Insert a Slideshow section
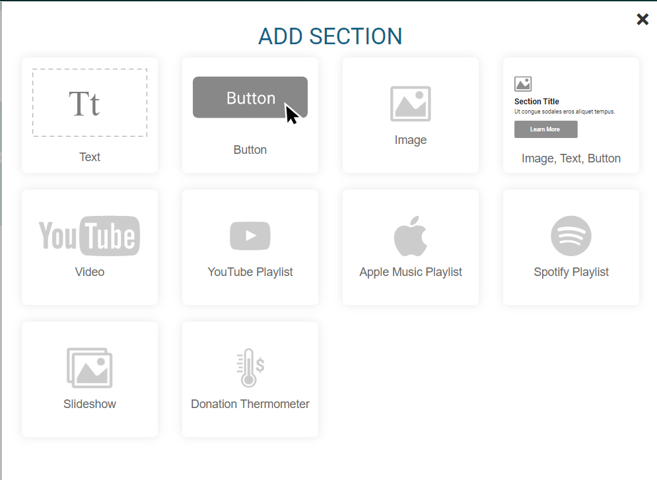This screenshot has width=657, height=480. (x=90, y=379)
